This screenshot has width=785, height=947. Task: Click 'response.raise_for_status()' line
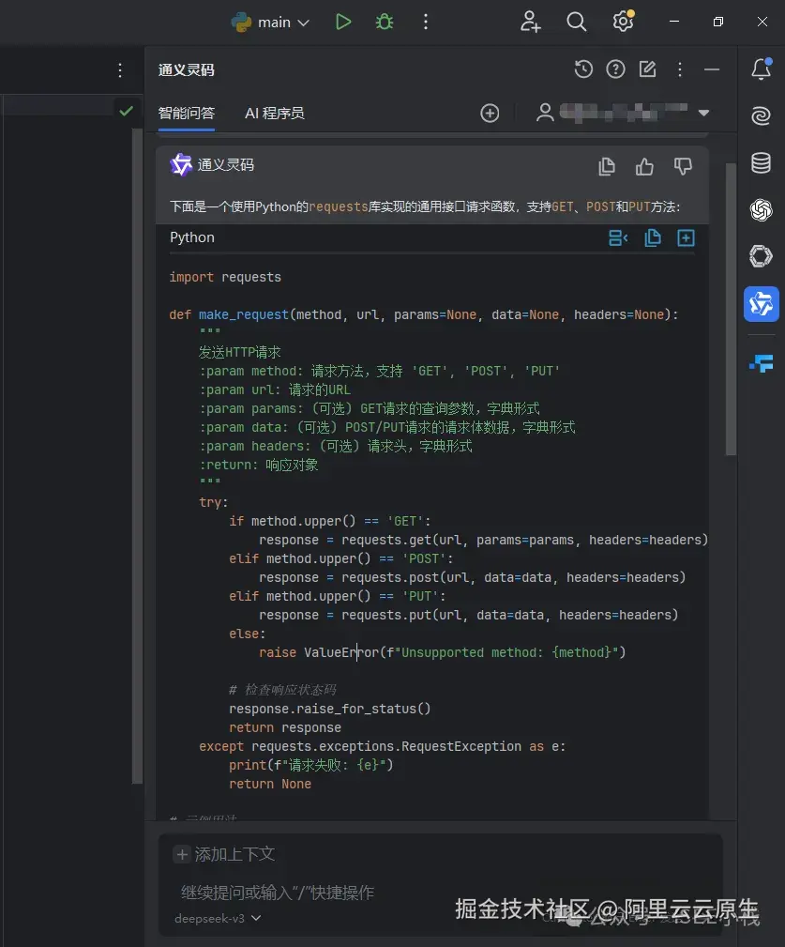329,709
